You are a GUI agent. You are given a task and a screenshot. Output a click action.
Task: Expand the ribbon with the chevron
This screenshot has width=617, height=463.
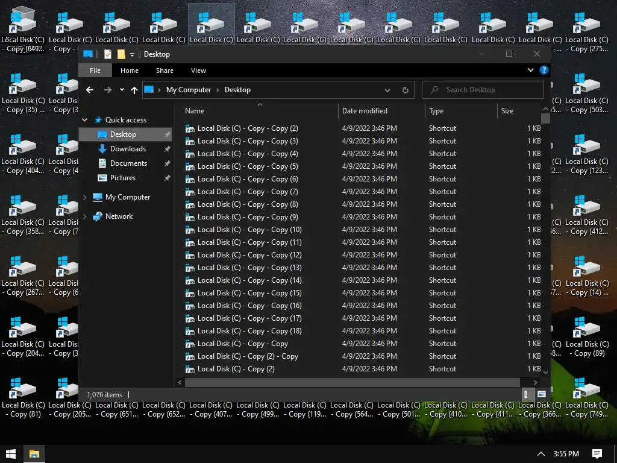pos(531,70)
